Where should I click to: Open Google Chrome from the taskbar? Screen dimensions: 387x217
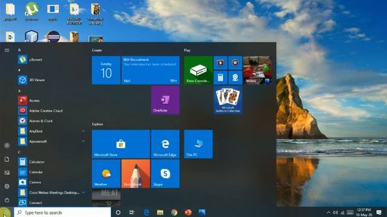point(174,212)
